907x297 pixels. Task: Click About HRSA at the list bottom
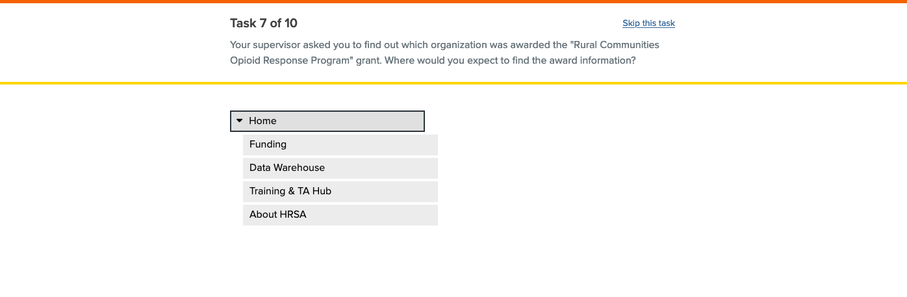[x=278, y=214]
